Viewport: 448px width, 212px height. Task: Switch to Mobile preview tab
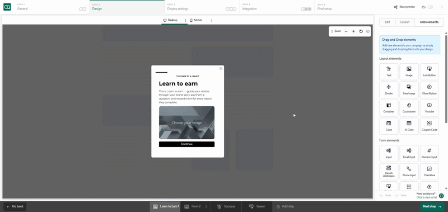tap(195, 20)
